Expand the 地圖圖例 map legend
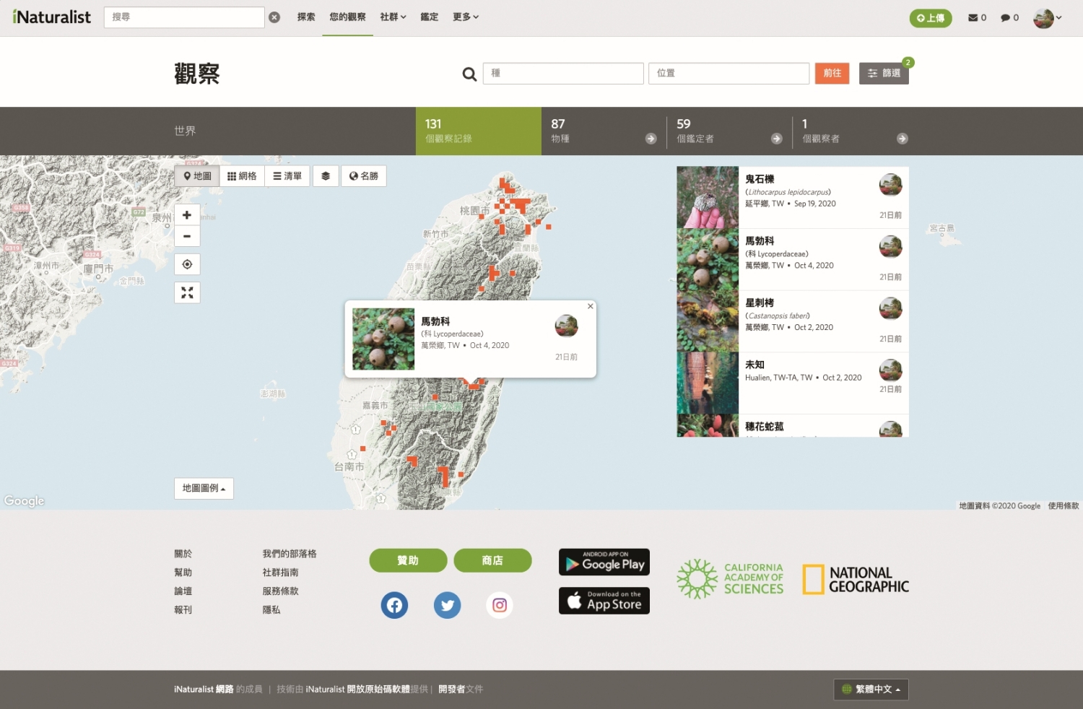 pyautogui.click(x=203, y=488)
